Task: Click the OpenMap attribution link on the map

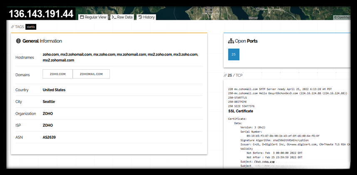Action: pyautogui.click(x=342, y=17)
